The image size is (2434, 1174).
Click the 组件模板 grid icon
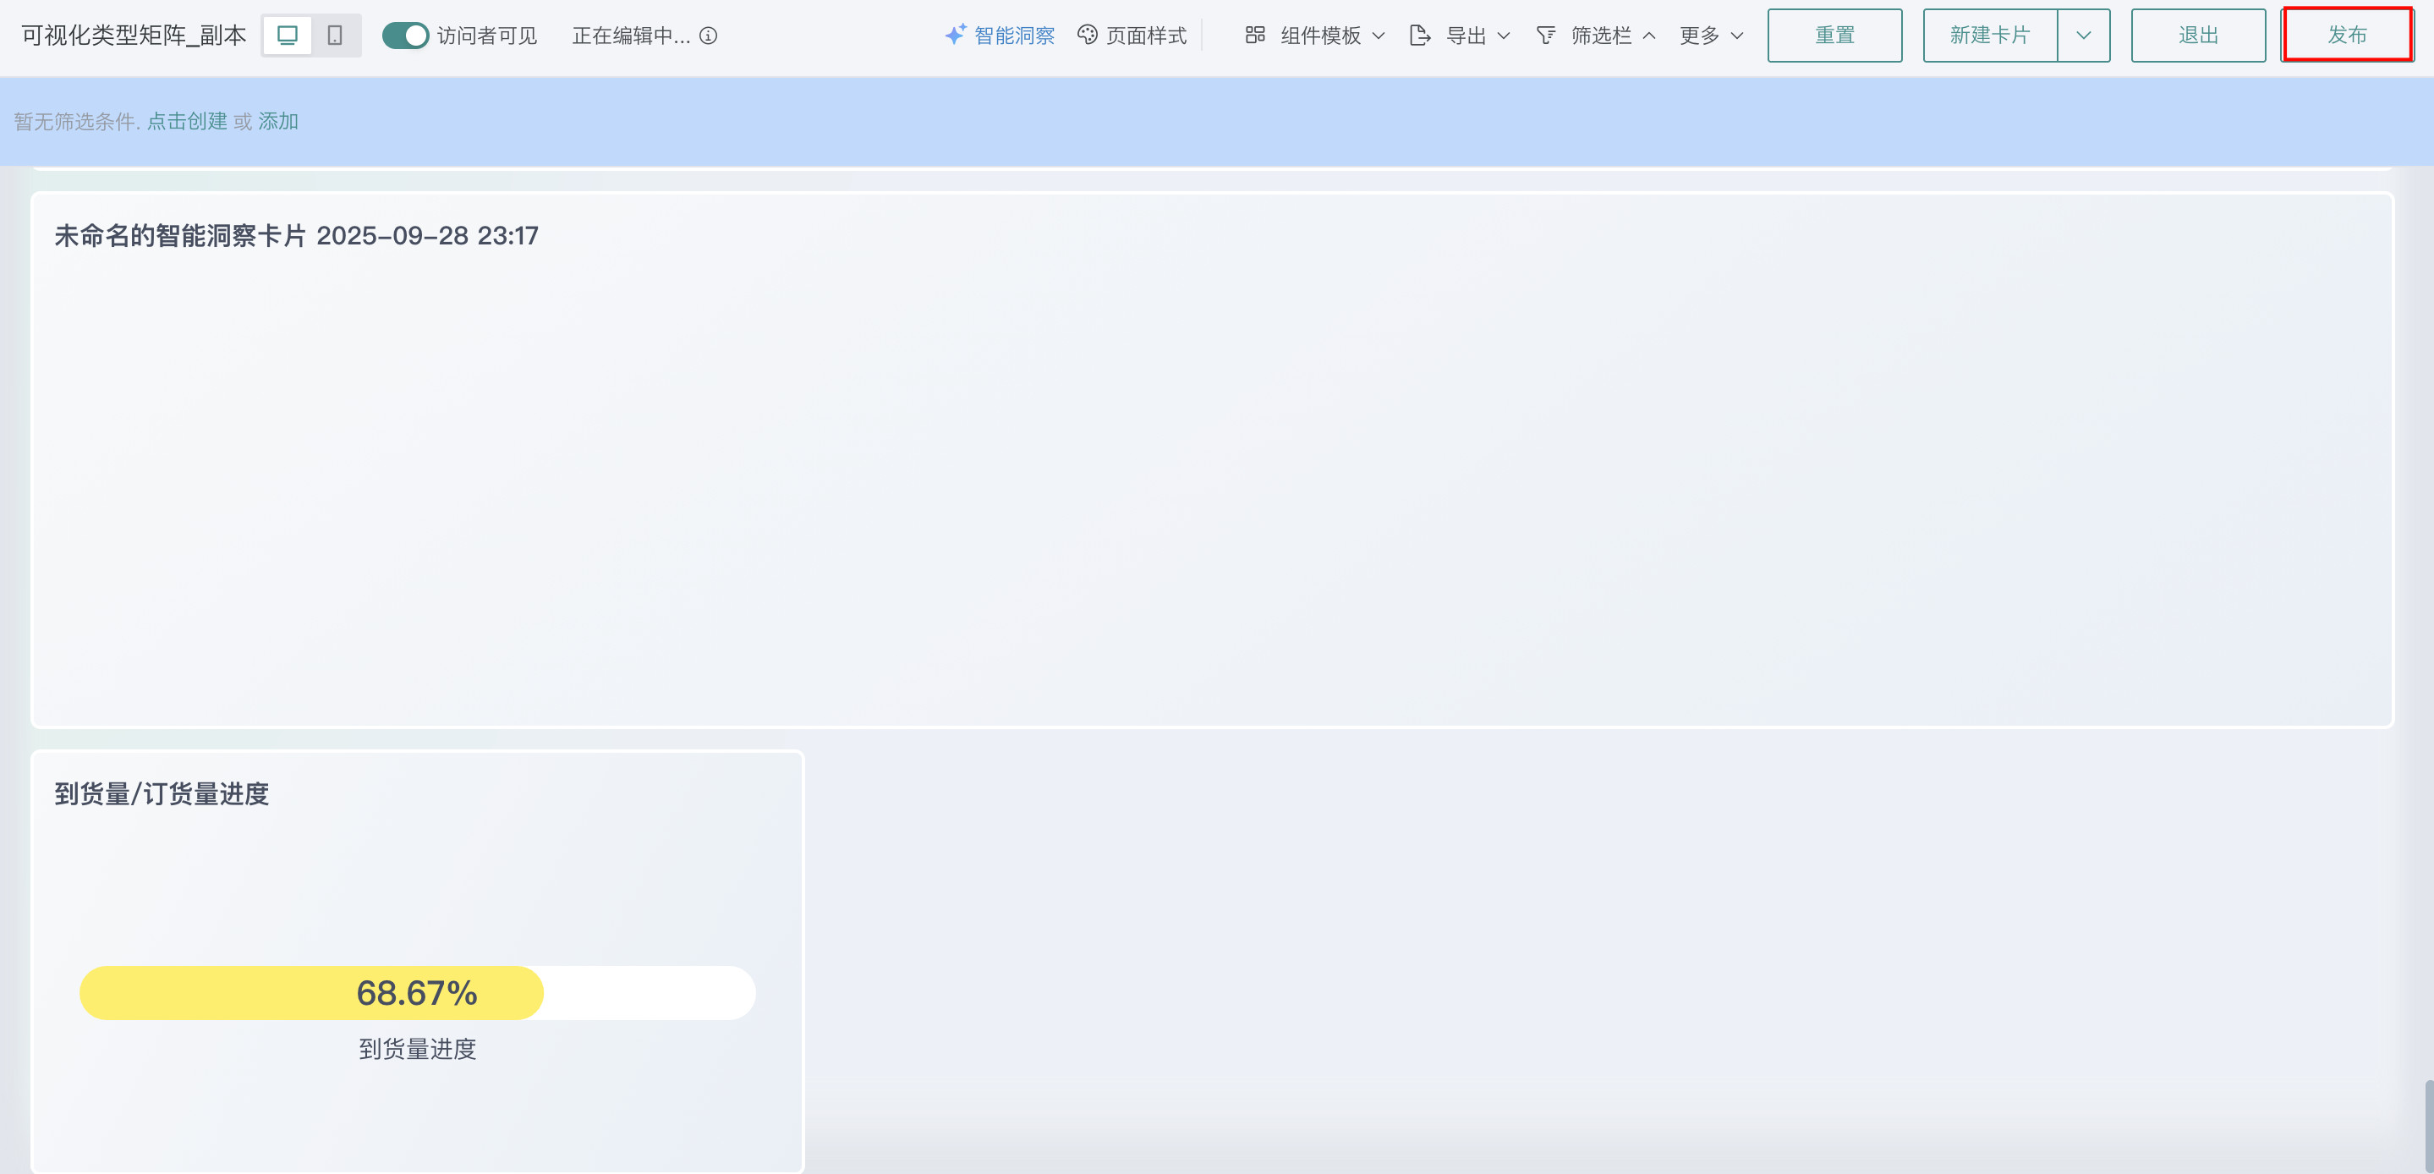[x=1255, y=35]
